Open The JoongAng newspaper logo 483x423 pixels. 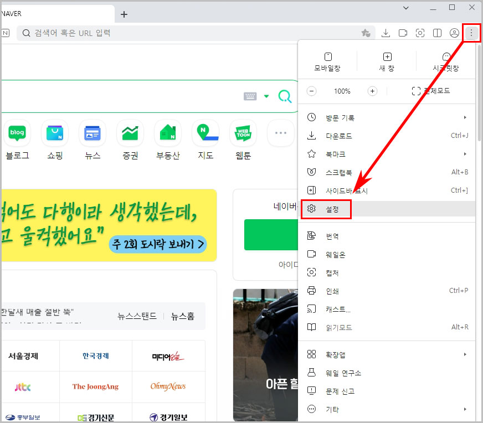click(95, 386)
